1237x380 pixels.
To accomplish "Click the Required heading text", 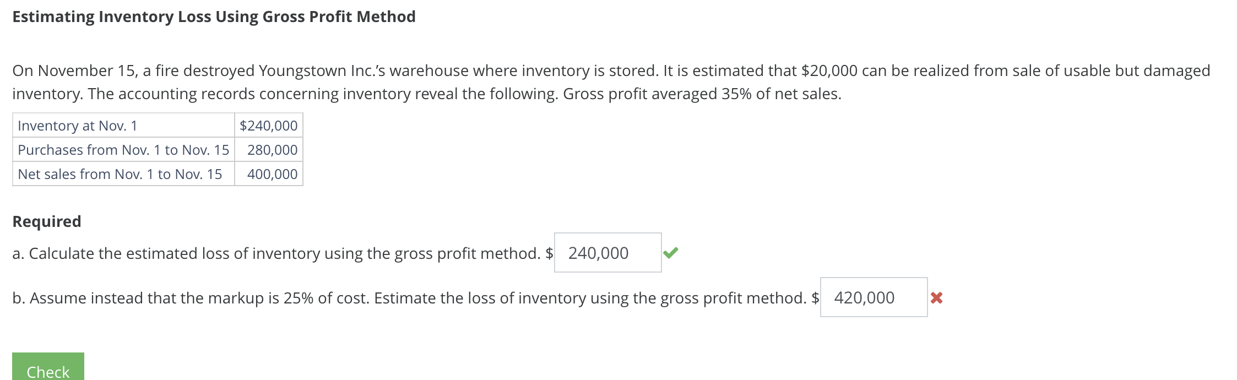I will (x=46, y=220).
